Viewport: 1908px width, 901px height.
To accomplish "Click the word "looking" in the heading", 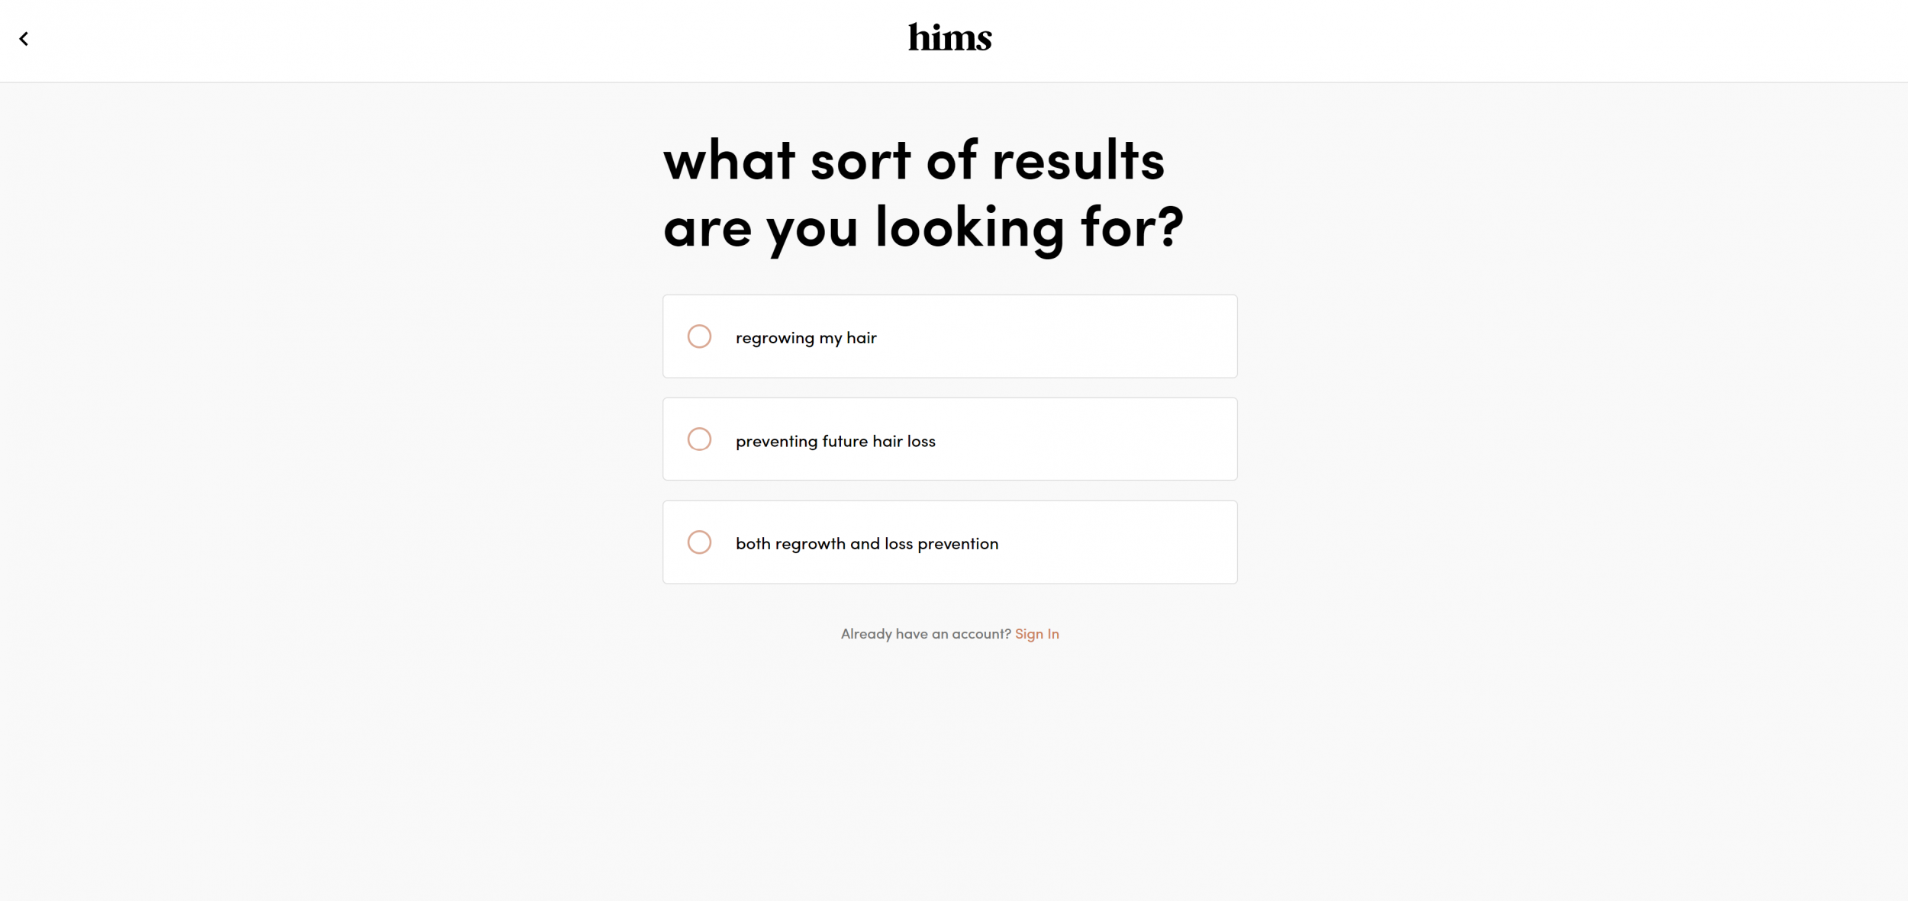I will (969, 227).
